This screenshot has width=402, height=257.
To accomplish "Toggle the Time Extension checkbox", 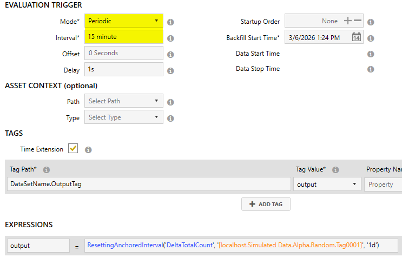I will click(x=72, y=149).
